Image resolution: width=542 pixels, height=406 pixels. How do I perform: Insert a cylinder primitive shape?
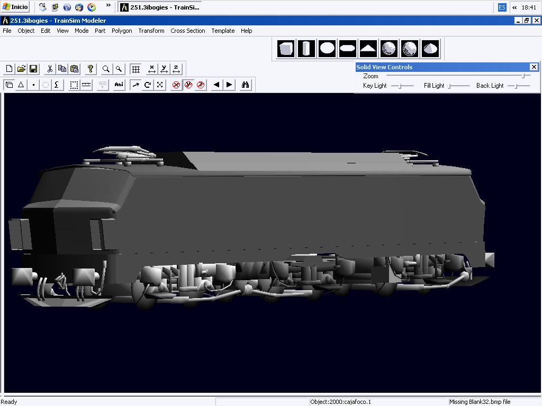[306, 49]
